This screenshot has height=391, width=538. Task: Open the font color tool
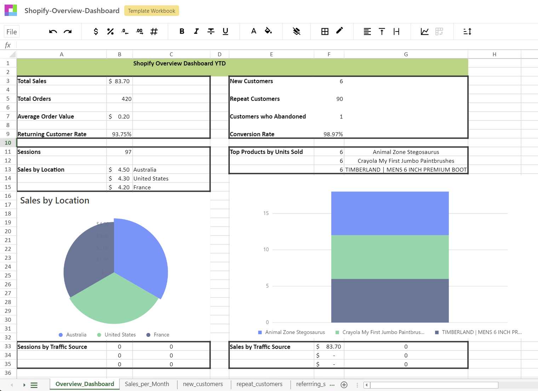pyautogui.click(x=254, y=31)
